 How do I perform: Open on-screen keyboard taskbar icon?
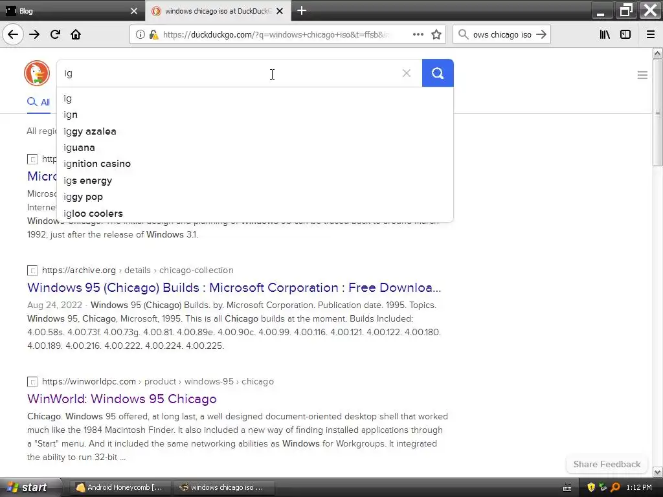[567, 488]
